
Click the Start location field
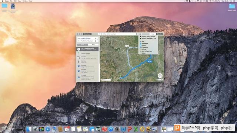click(x=86, y=38)
